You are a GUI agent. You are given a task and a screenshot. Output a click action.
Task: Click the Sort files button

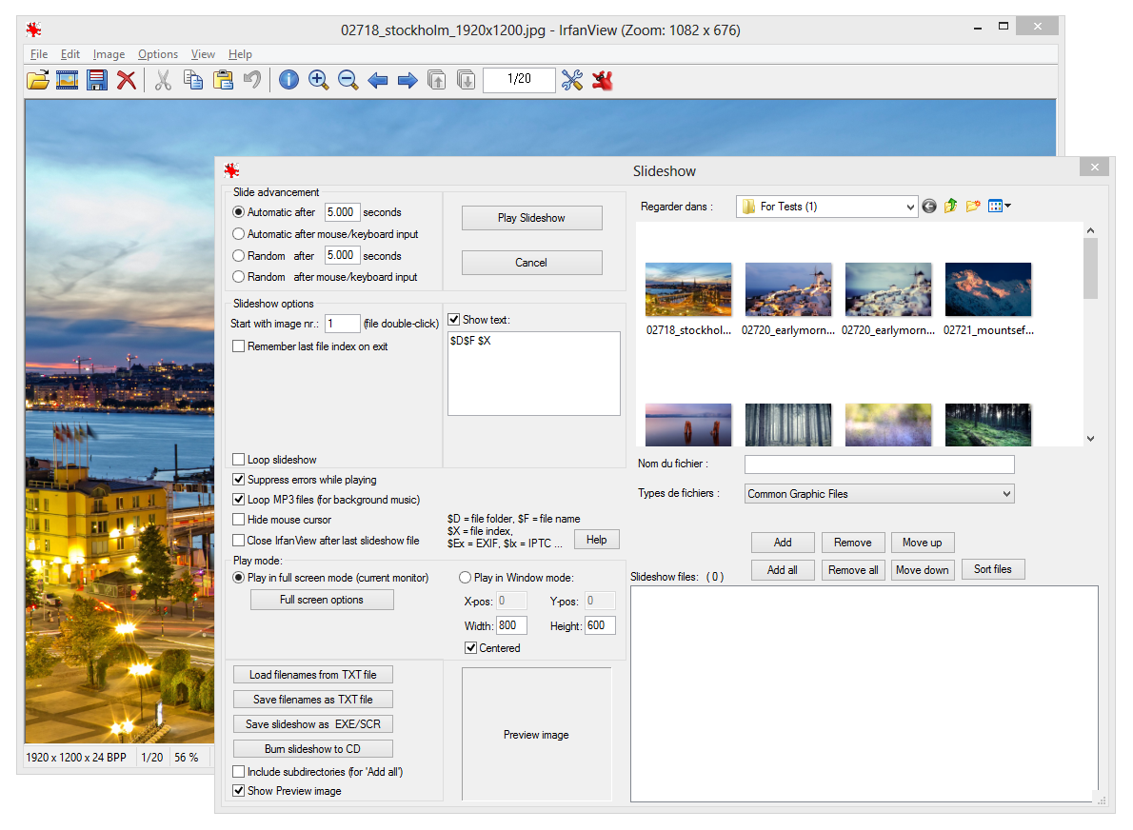tap(993, 569)
